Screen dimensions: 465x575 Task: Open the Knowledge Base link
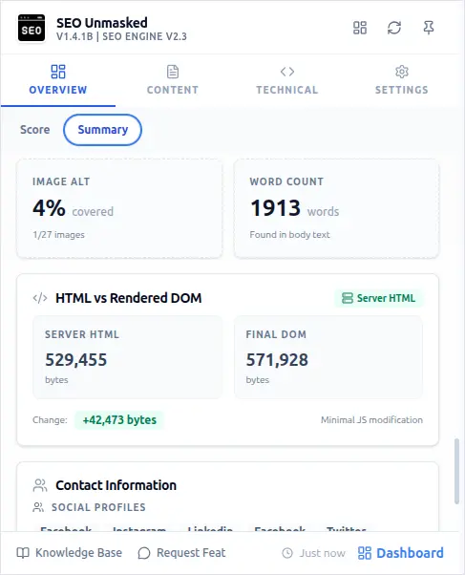point(70,553)
